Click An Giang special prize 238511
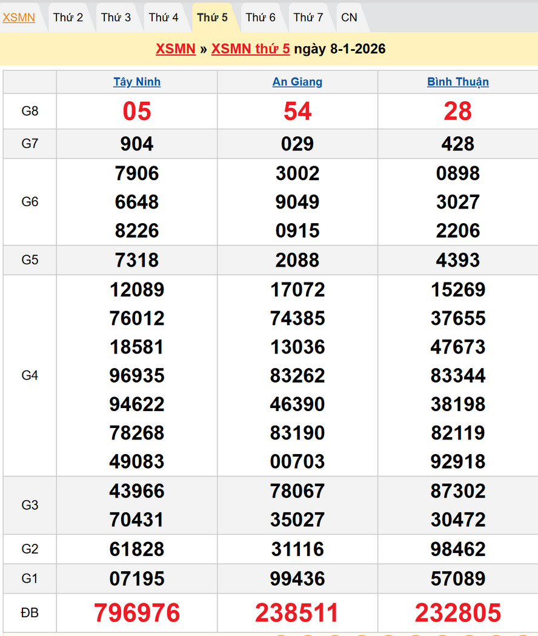This screenshot has height=636, width=538. click(x=297, y=613)
